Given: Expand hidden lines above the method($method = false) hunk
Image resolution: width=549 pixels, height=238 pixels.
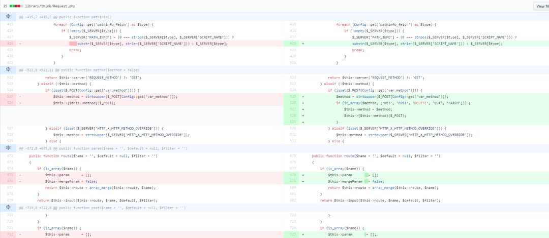Looking at the screenshot, I should point(8,70).
